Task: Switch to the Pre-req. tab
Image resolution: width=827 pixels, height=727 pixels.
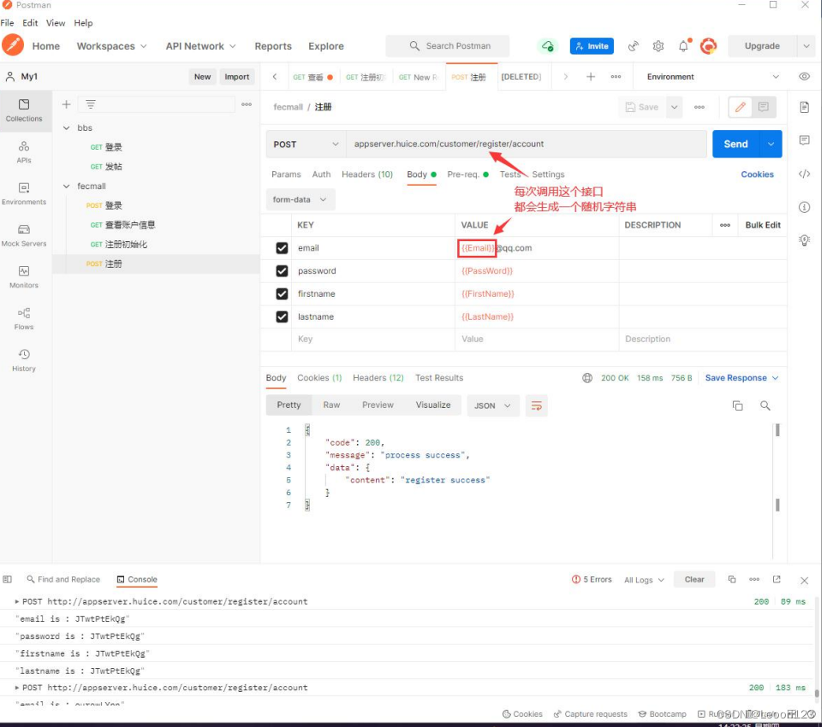Action: pyautogui.click(x=467, y=174)
